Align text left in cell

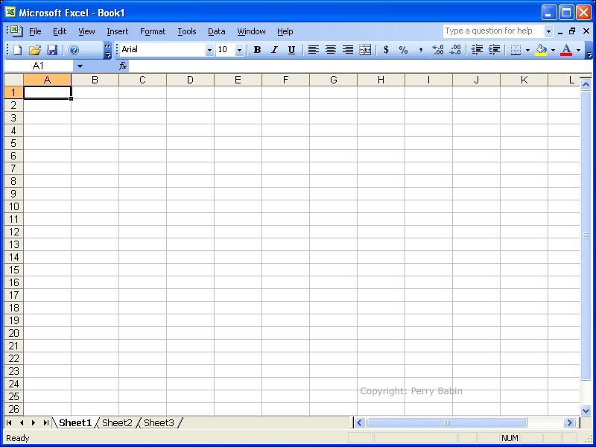pyautogui.click(x=313, y=50)
